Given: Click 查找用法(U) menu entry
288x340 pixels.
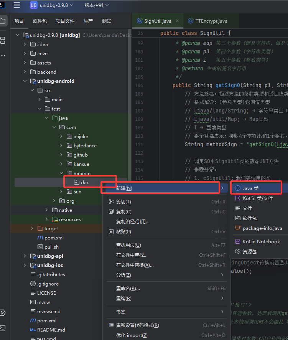Looking at the screenshot, I should (x=166, y=245).
